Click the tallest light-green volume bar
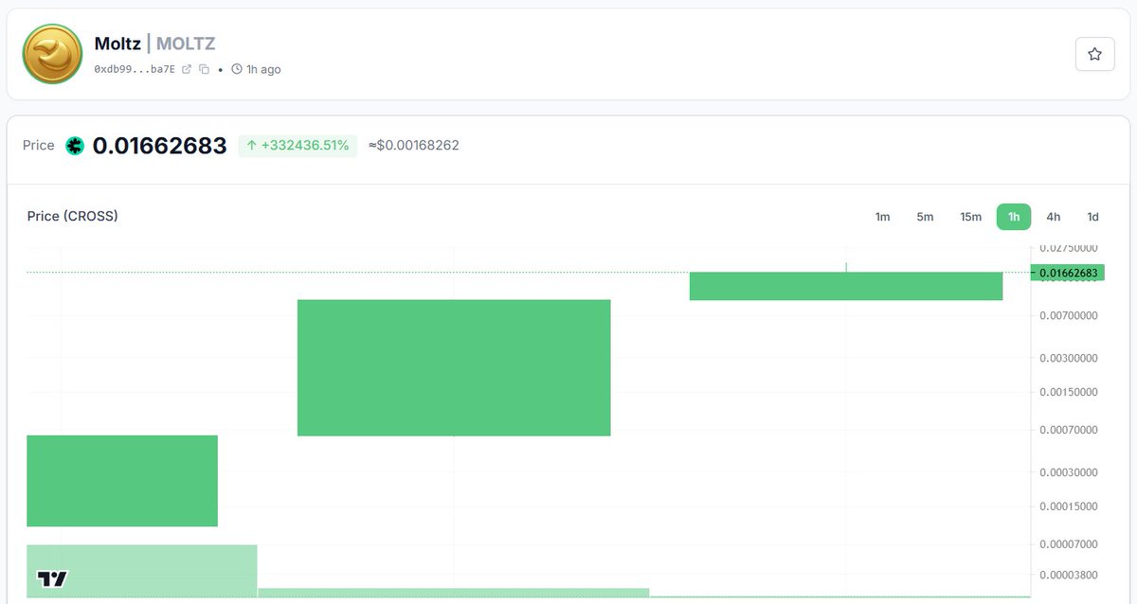The height and width of the screenshot is (604, 1137). tap(142, 571)
